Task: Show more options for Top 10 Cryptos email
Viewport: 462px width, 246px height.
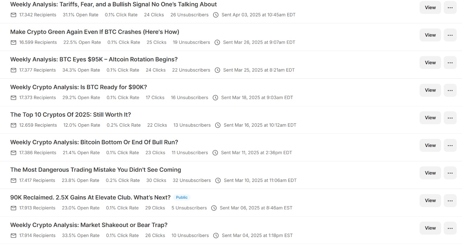Action: coord(450,118)
